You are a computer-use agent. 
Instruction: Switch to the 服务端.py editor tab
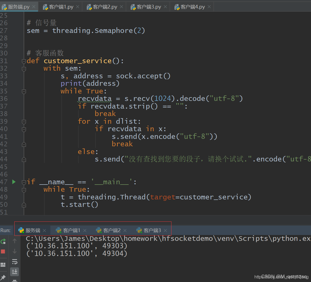19,7
